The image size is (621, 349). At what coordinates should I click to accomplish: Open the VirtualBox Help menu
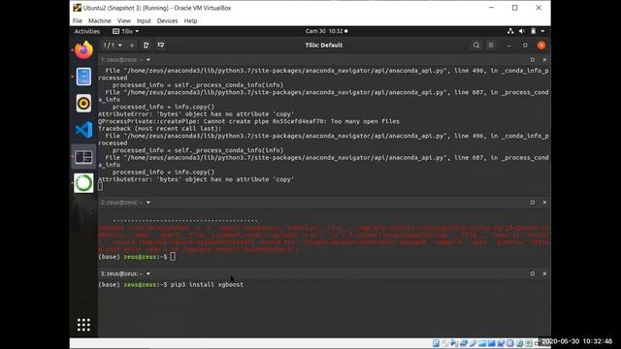pyautogui.click(x=190, y=21)
